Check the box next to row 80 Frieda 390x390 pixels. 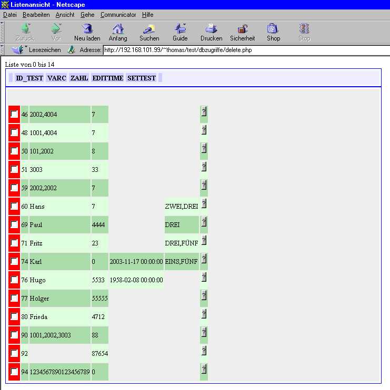(x=14, y=317)
